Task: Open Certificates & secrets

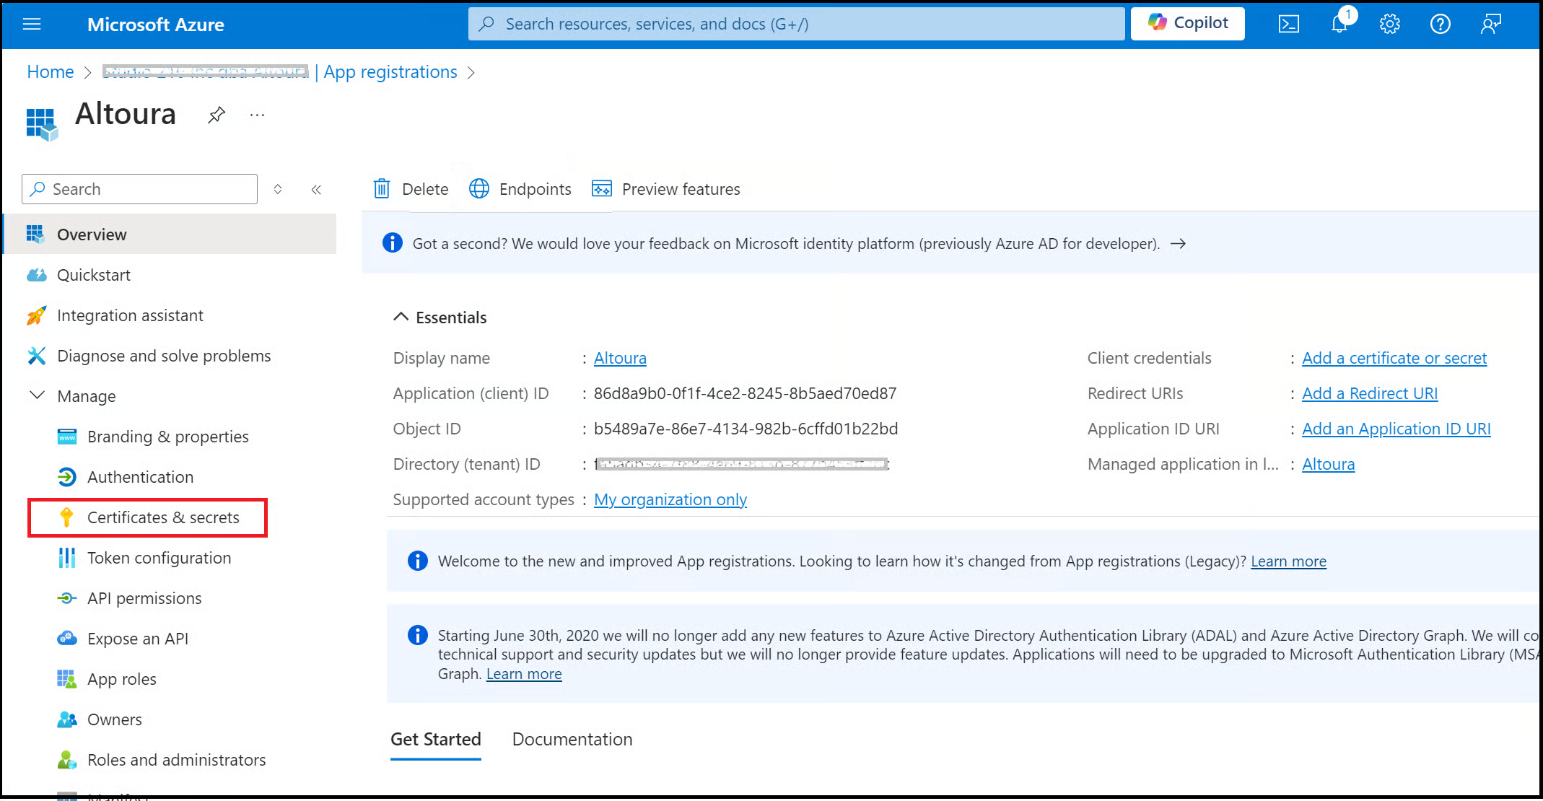Action: [163, 517]
